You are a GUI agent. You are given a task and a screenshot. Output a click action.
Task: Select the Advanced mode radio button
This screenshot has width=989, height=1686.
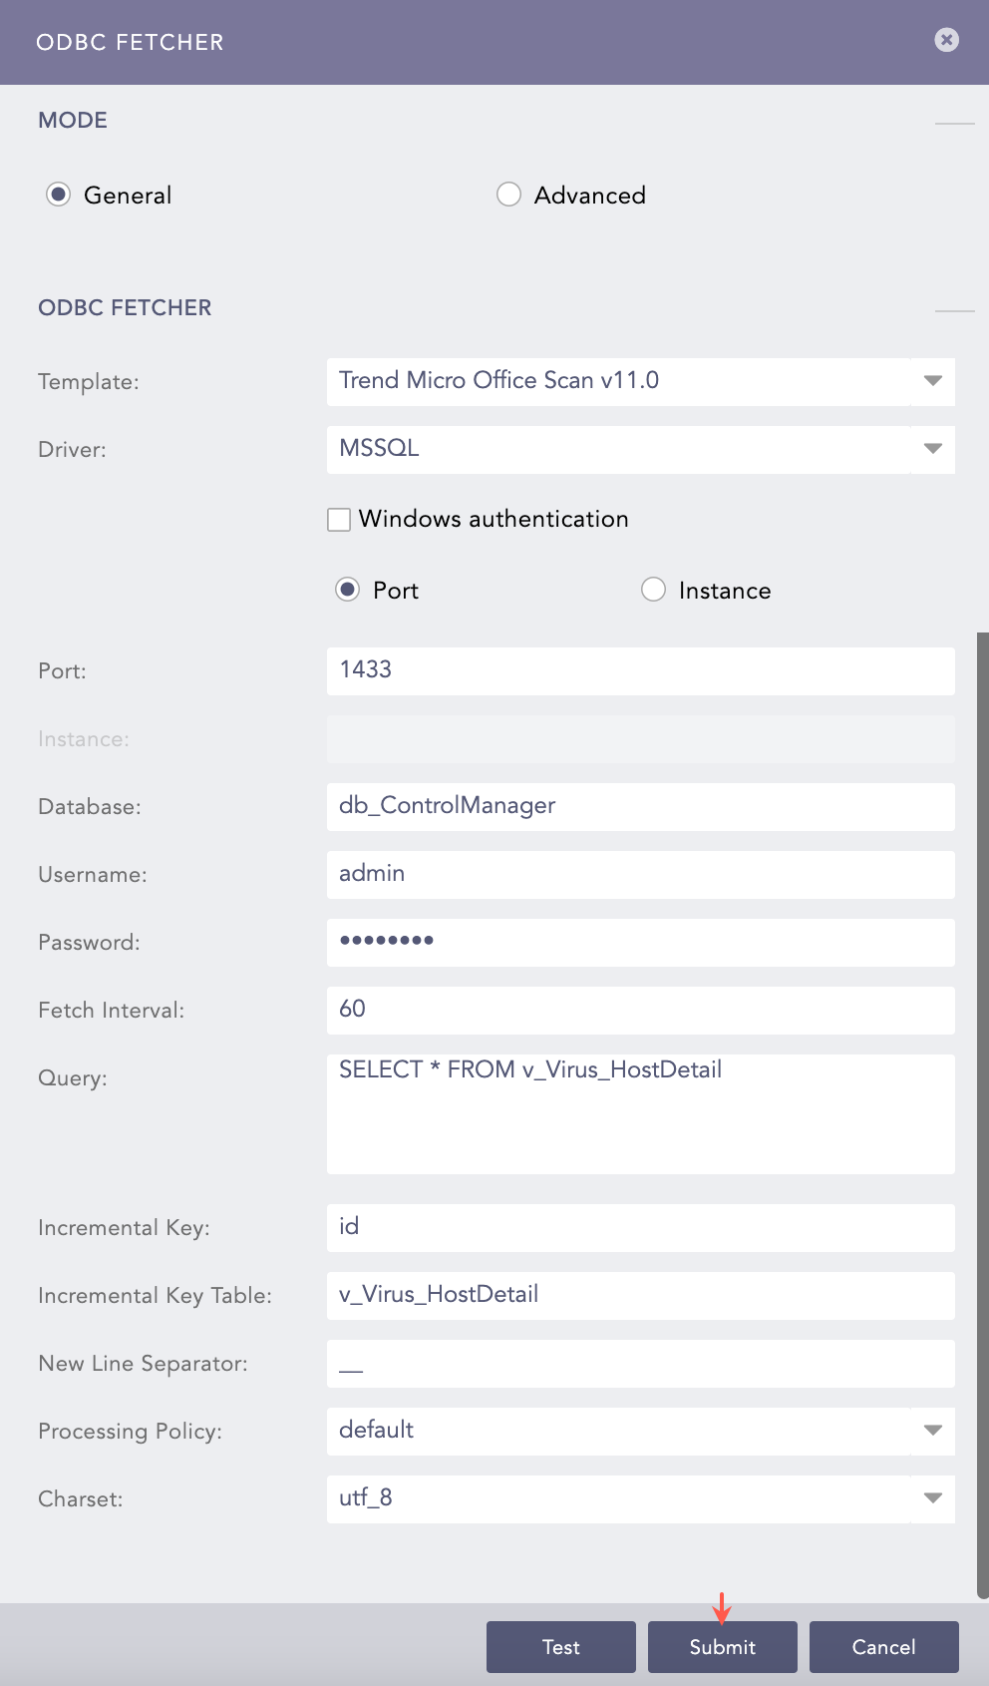tap(508, 195)
